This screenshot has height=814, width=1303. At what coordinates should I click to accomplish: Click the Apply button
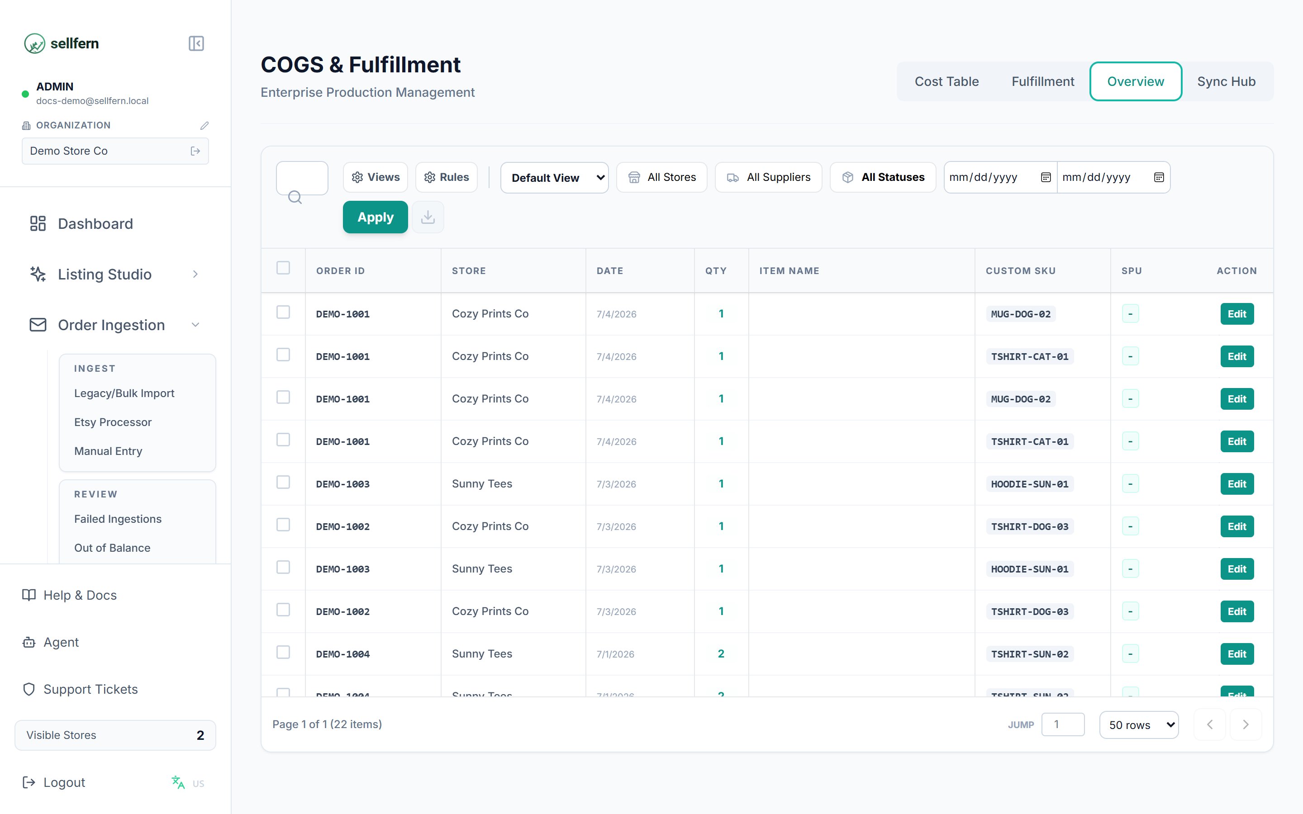[375, 217]
